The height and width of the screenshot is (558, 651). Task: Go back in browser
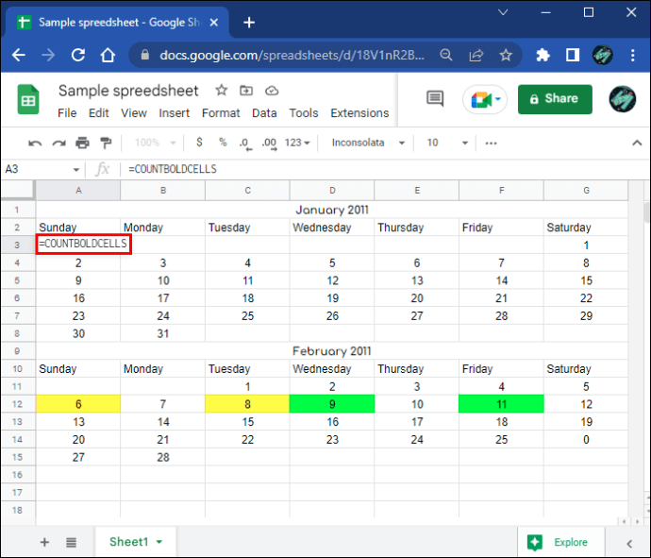point(19,55)
